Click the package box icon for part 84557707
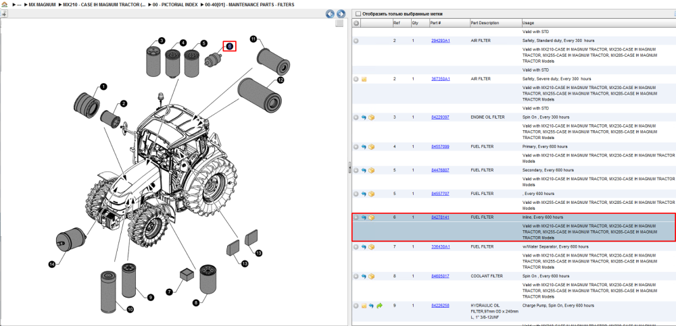The width and height of the screenshot is (676, 326). point(371,194)
